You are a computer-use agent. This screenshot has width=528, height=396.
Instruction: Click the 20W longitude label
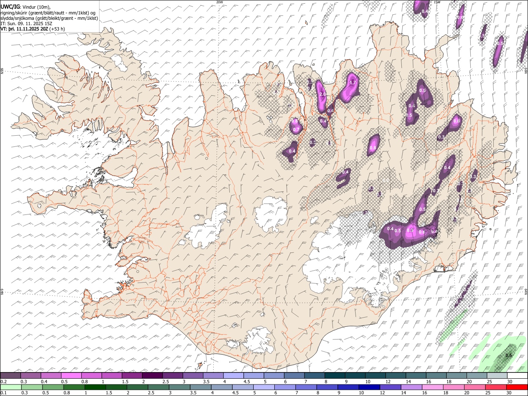click(x=219, y=2)
